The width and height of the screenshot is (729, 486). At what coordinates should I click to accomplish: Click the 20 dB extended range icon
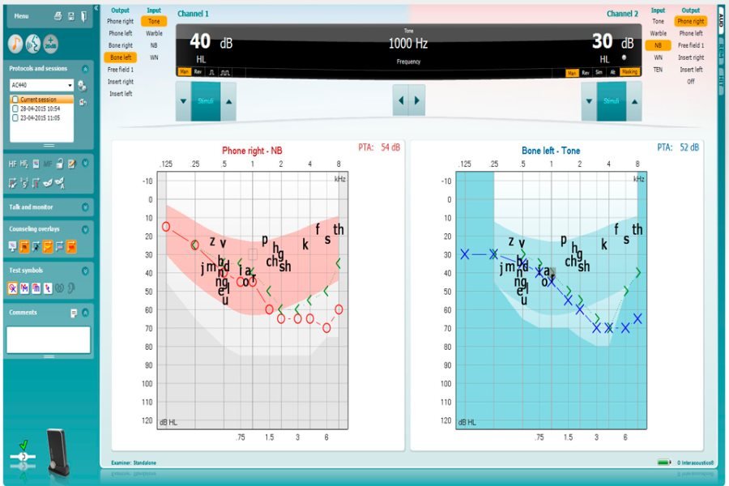pos(51,44)
